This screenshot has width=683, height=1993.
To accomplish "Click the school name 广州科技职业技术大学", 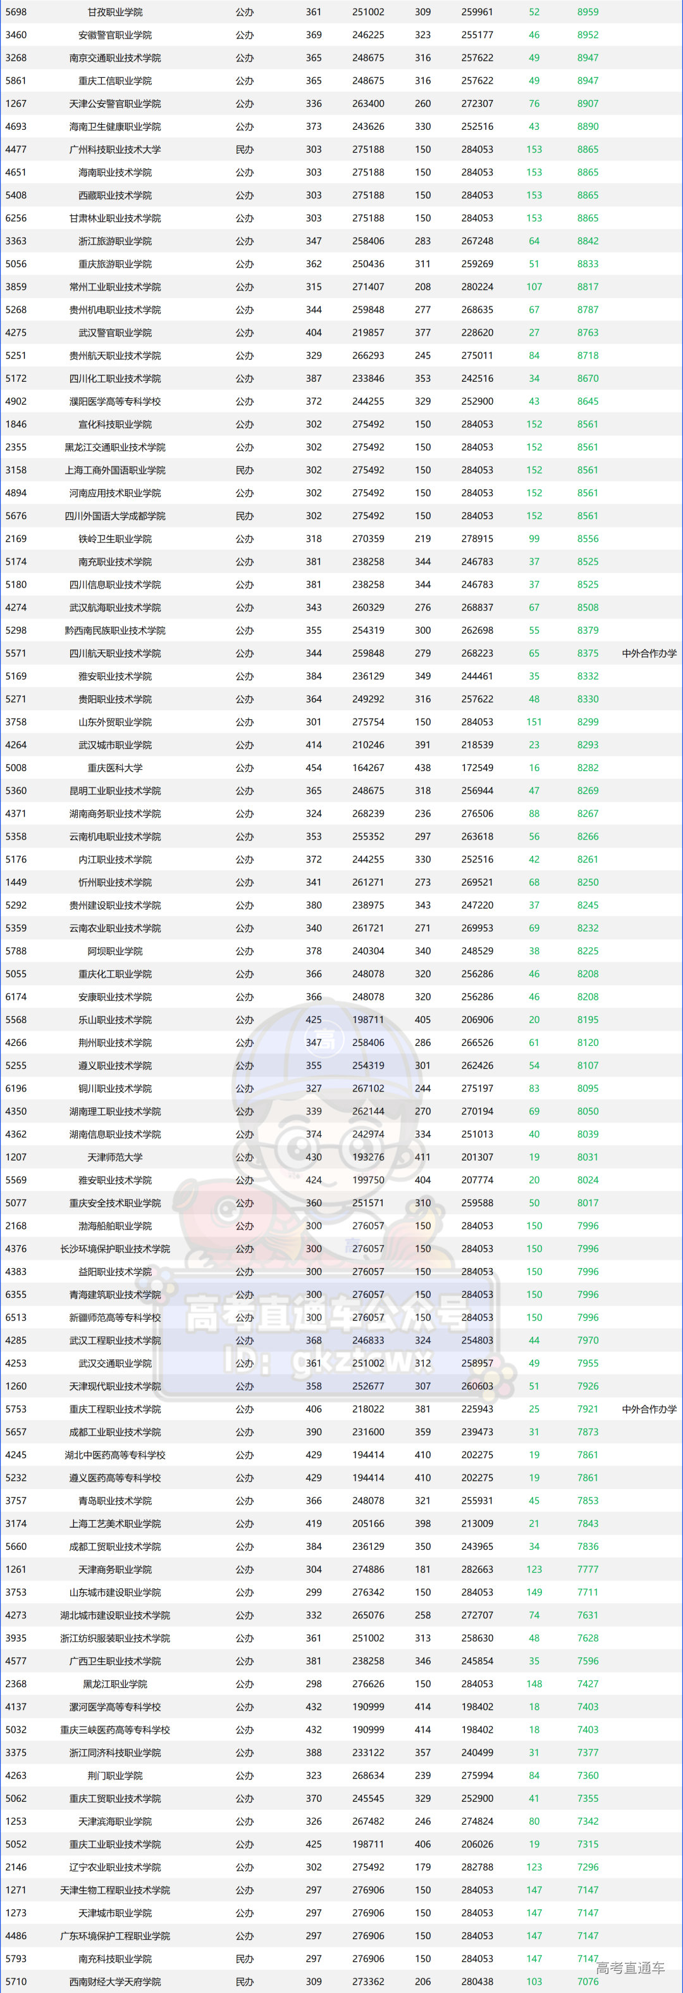I will coord(115,150).
